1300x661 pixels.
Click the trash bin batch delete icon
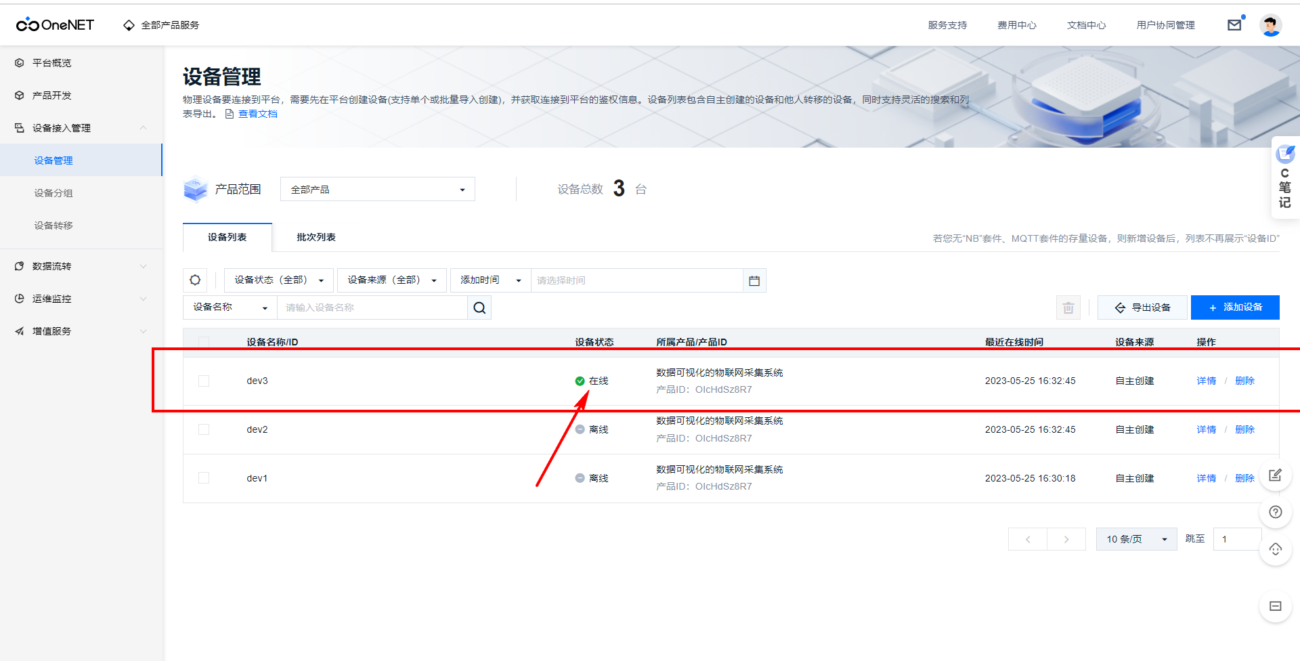pyautogui.click(x=1068, y=307)
